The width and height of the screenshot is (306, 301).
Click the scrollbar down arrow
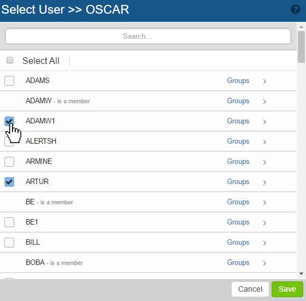click(x=301, y=274)
